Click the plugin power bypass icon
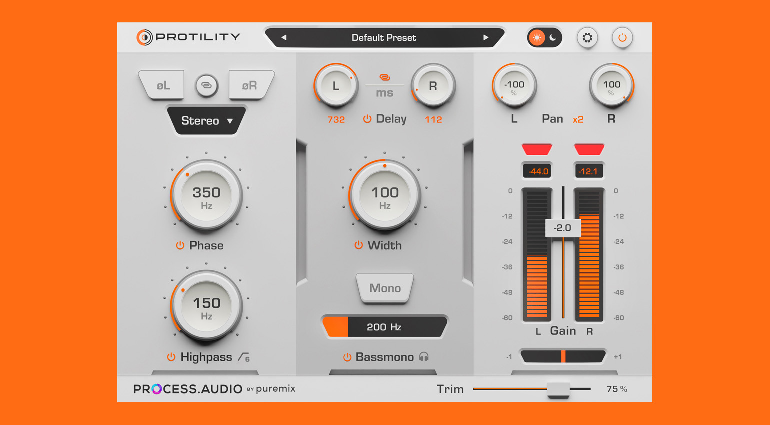 coord(622,38)
